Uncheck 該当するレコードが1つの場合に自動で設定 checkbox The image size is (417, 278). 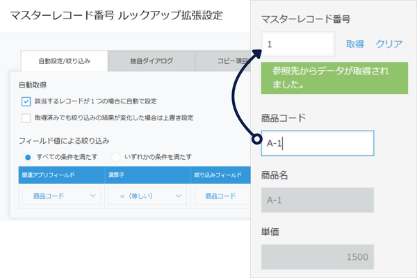(26, 101)
